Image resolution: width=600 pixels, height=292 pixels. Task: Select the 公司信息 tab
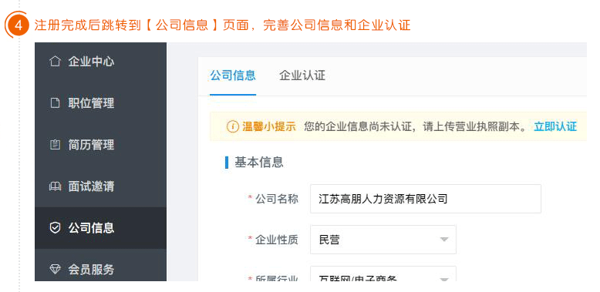coord(233,76)
